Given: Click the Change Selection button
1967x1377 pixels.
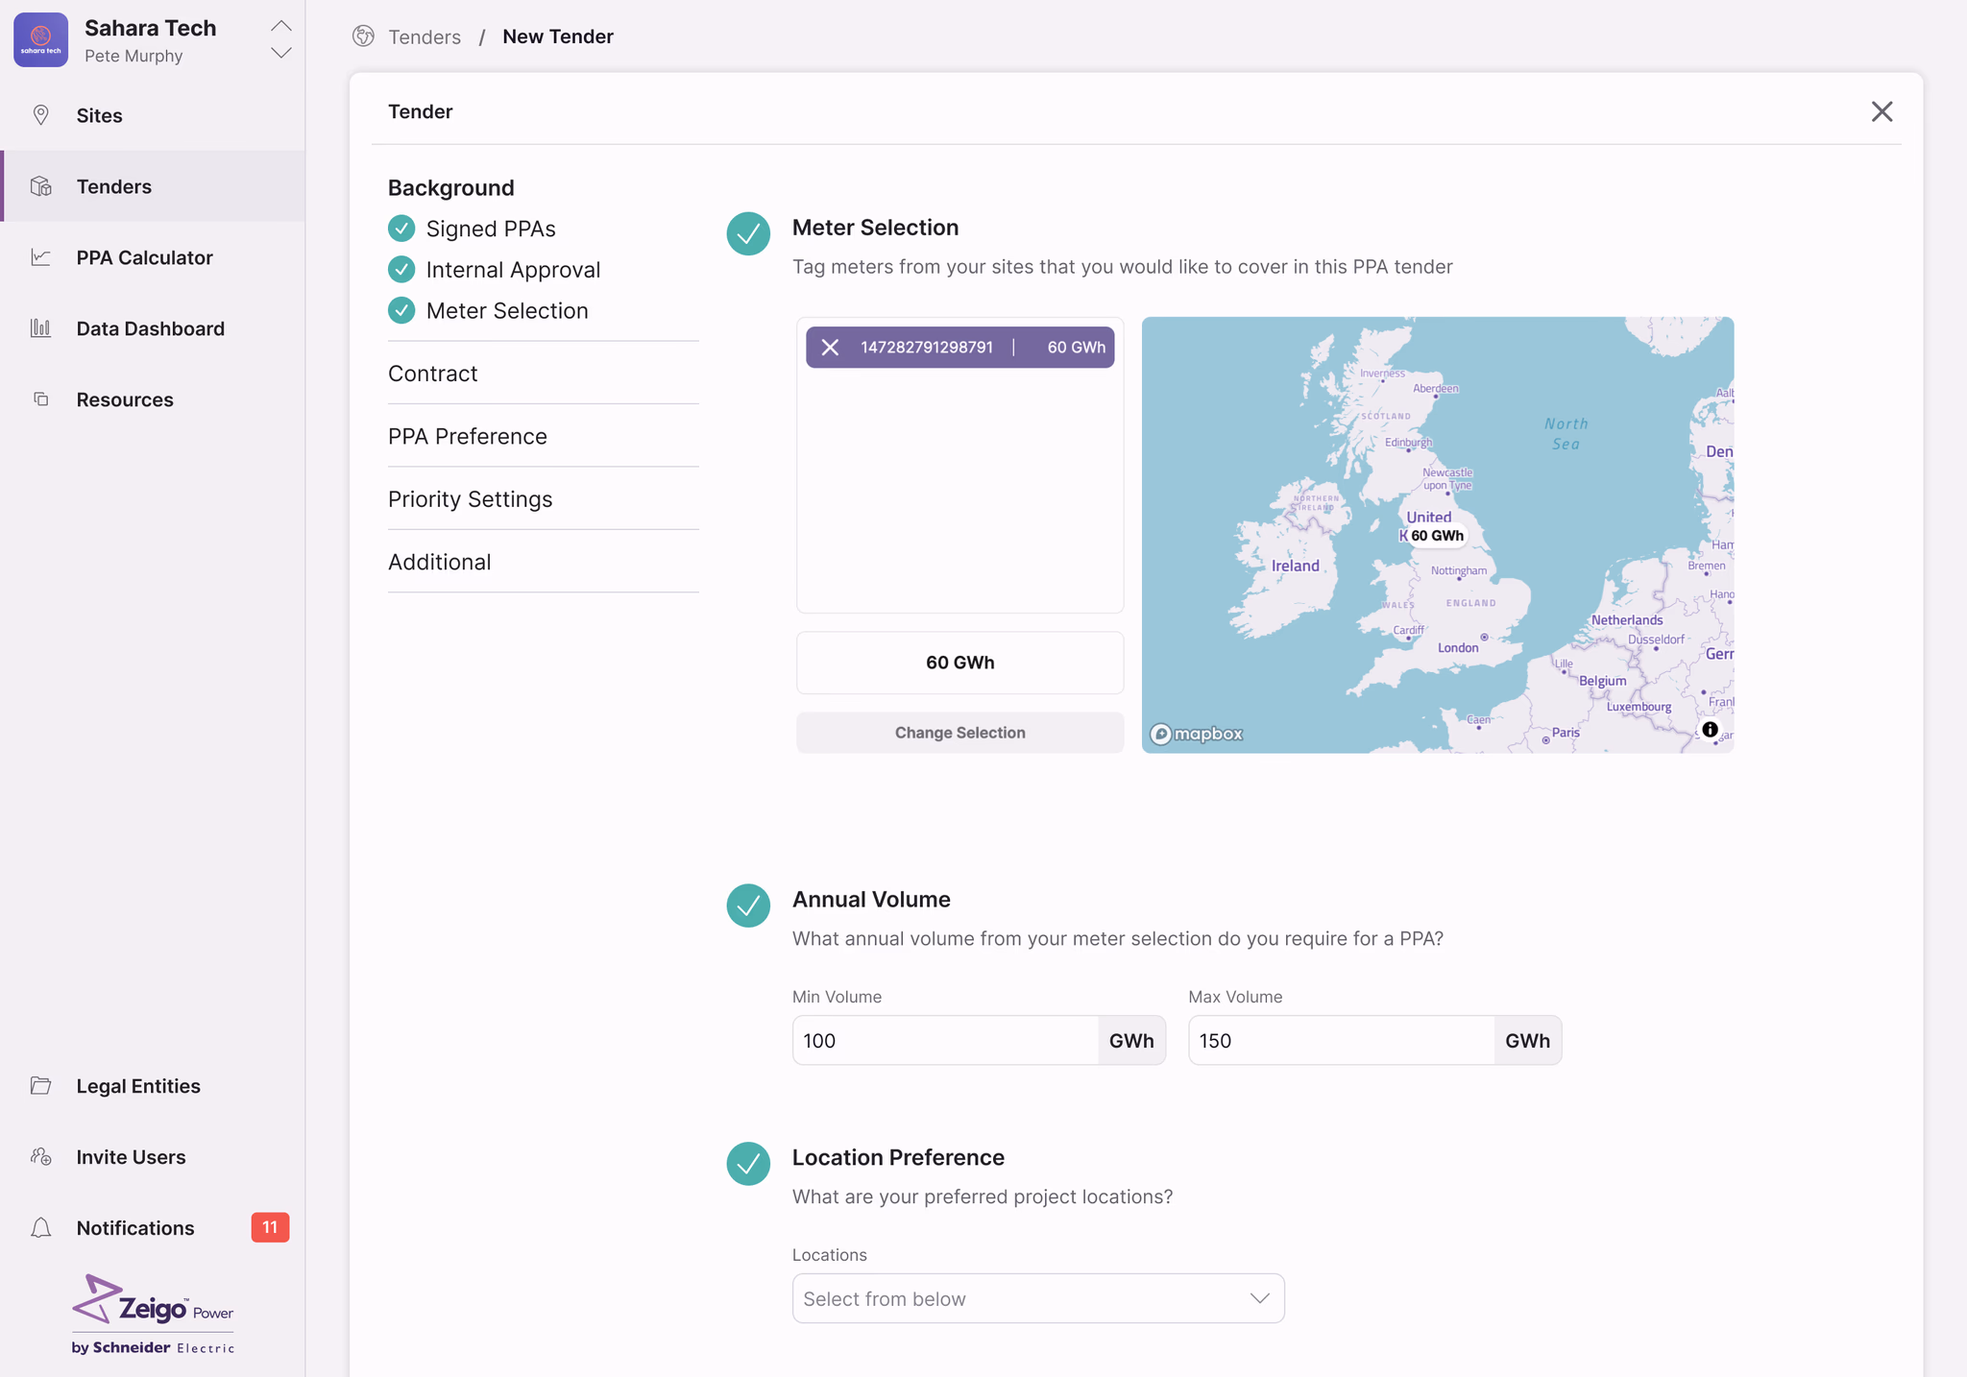Looking at the screenshot, I should (959, 733).
